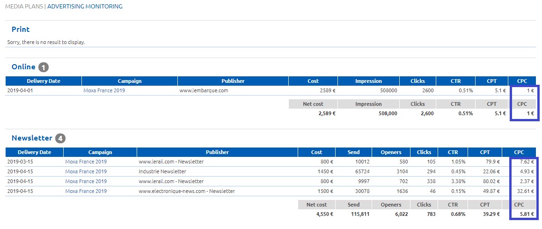Click the blue Send header in Newsletter table
The height and width of the screenshot is (229, 542).
[x=353, y=152]
